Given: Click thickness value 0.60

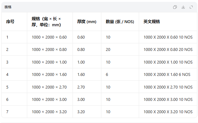Looking at the screenshot, I should tap(81, 37).
